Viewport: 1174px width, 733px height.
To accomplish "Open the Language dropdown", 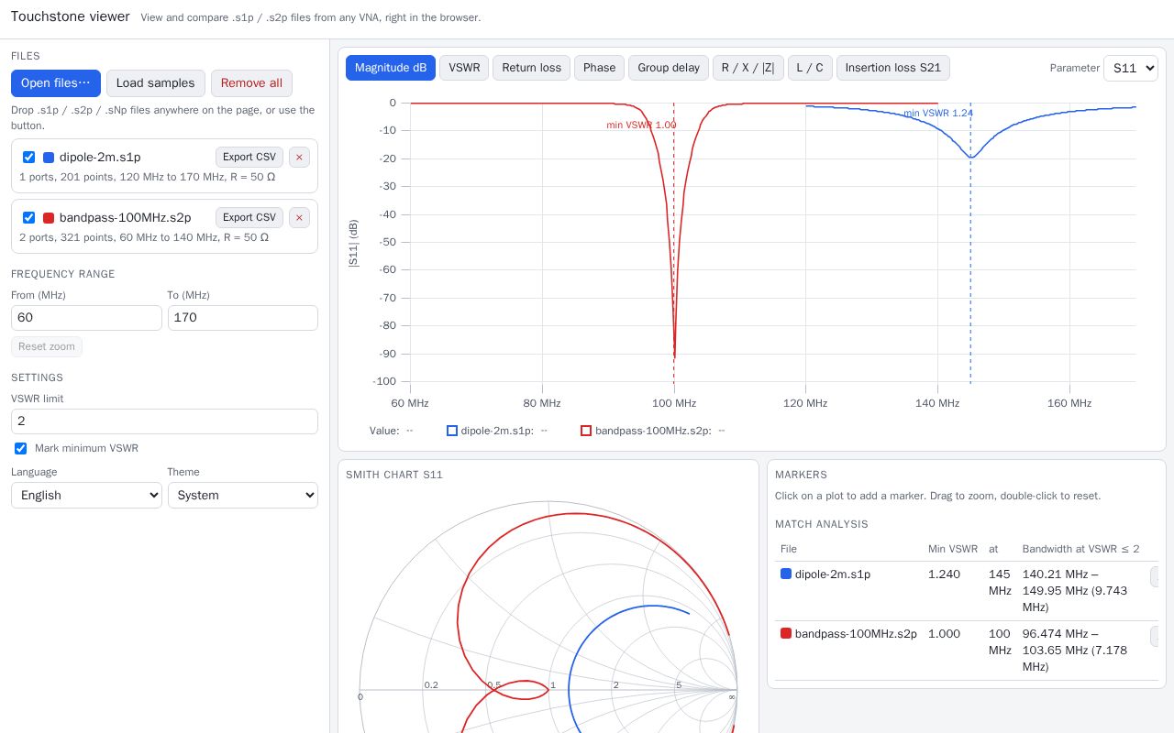I will click(86, 495).
